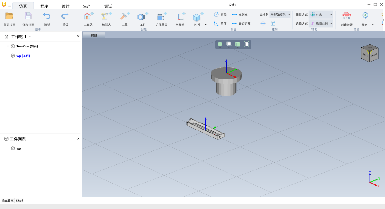Click the 输出日志 button at bottom
385x209 pixels.
coord(8,201)
